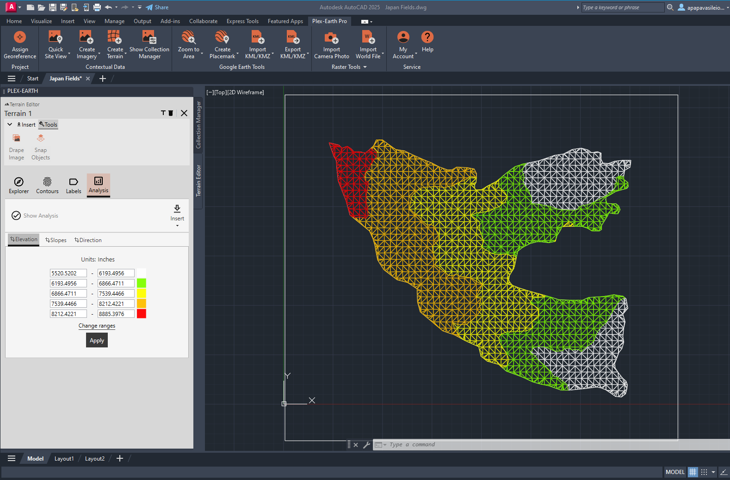The width and height of the screenshot is (730, 480).
Task: Click the Change ranges link
Action: click(97, 326)
